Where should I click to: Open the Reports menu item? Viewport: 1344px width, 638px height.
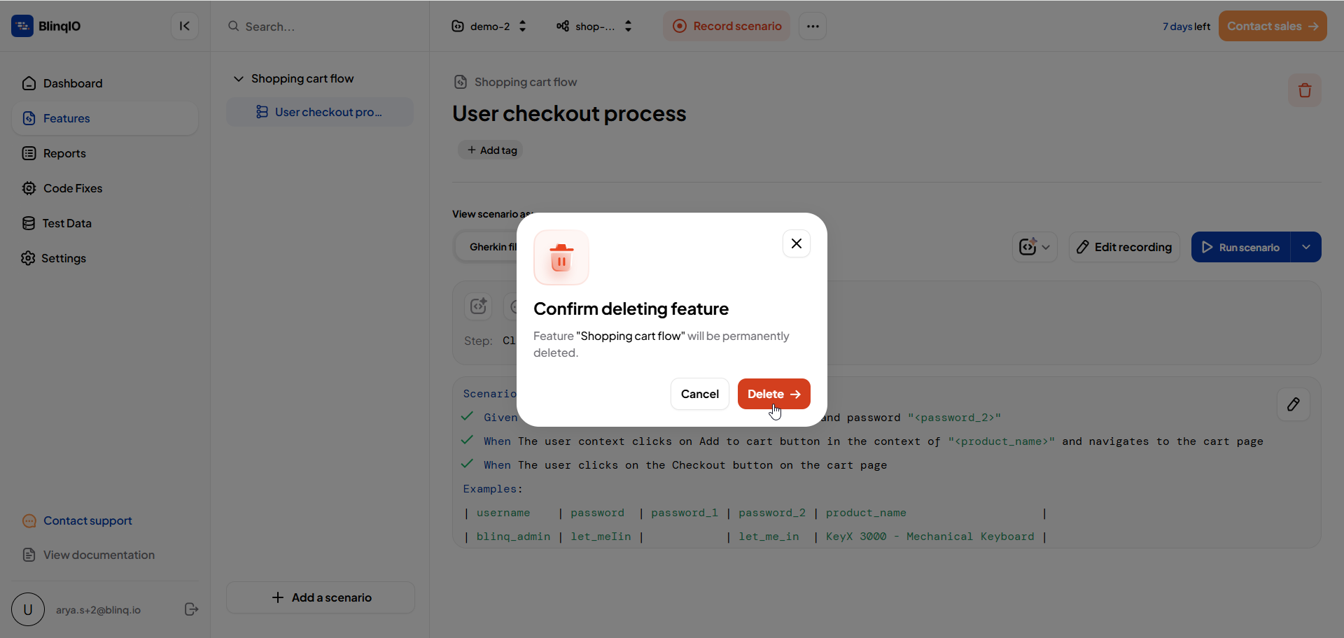click(x=64, y=153)
